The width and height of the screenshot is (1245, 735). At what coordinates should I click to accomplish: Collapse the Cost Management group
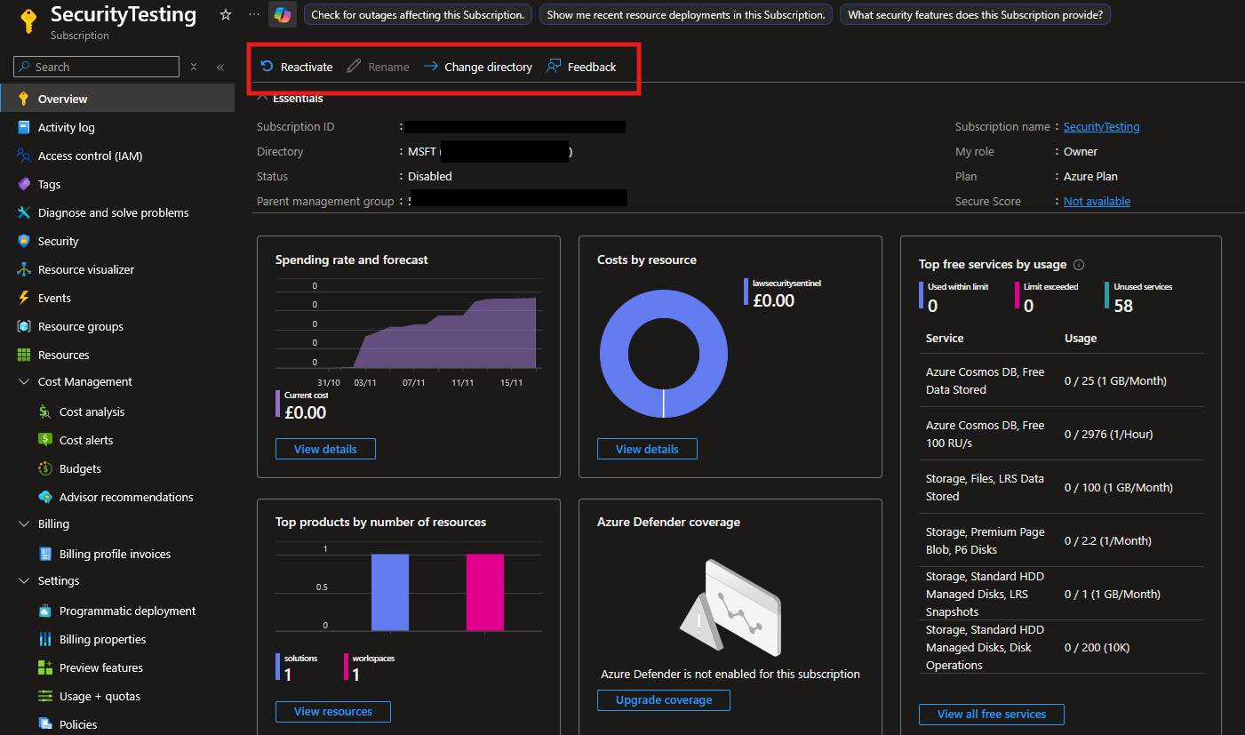point(24,382)
